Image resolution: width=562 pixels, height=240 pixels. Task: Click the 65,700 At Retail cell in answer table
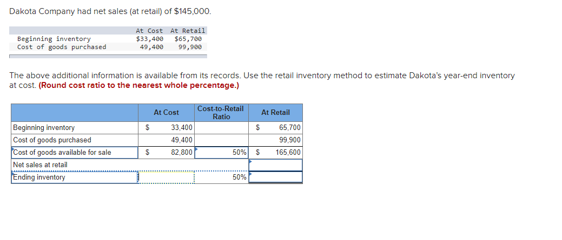pos(275,127)
